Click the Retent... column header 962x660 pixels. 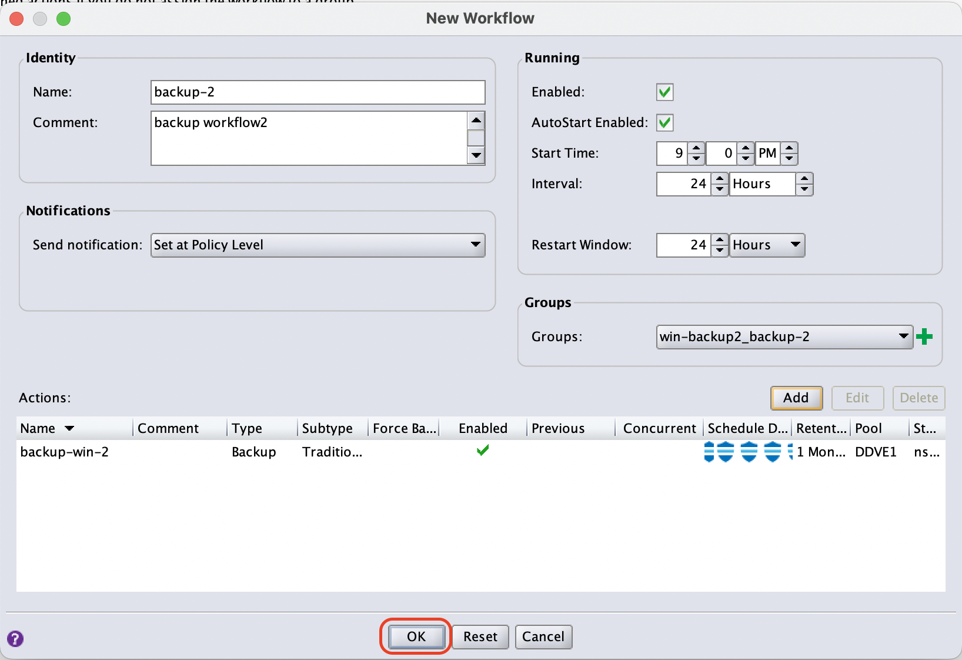[x=821, y=428]
